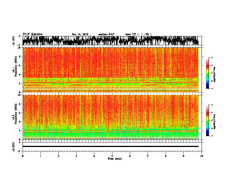This screenshot has height=175, width=227.
Task: Click the "Time (min)" axis title
Action: [115, 159]
